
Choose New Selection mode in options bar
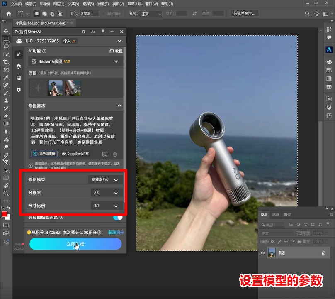pos(37,13)
